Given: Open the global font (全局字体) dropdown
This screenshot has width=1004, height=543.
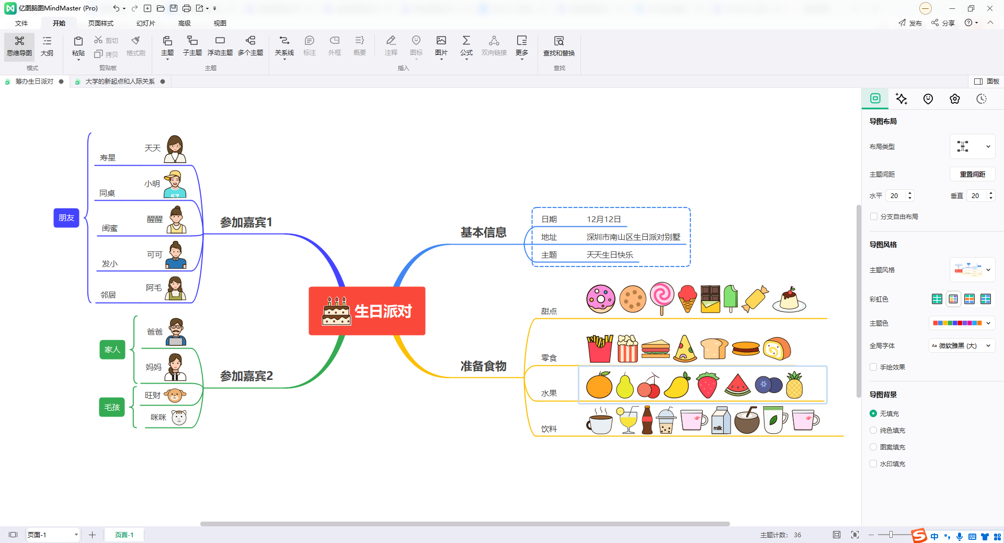Looking at the screenshot, I should 962,345.
